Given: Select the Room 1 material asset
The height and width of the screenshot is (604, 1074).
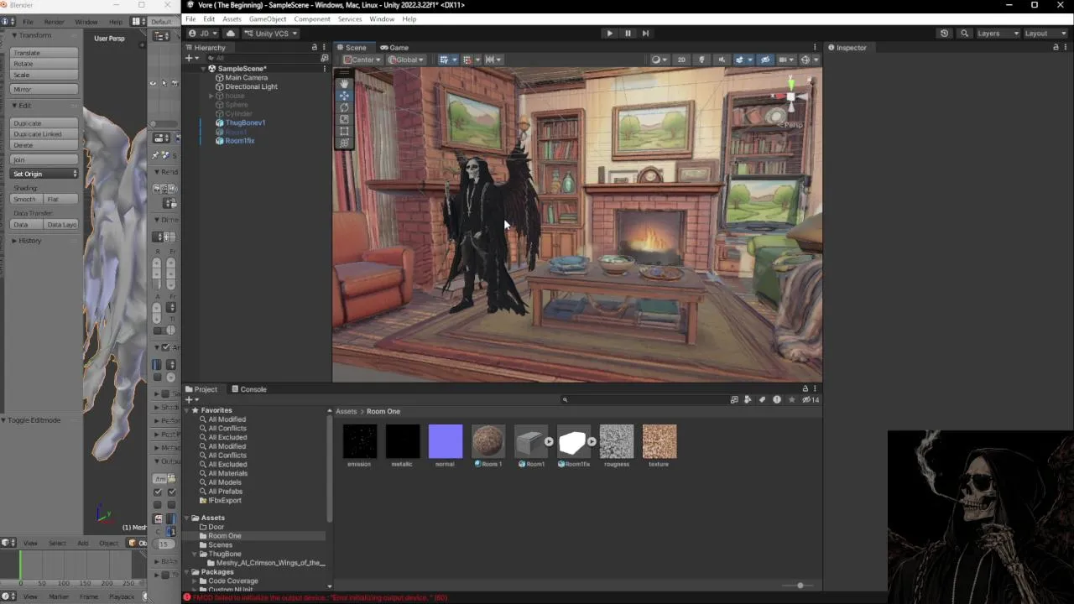Looking at the screenshot, I should coord(487,441).
